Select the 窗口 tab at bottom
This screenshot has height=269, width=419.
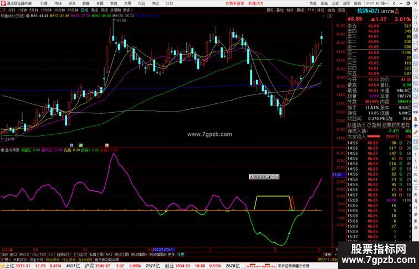pos(13,255)
